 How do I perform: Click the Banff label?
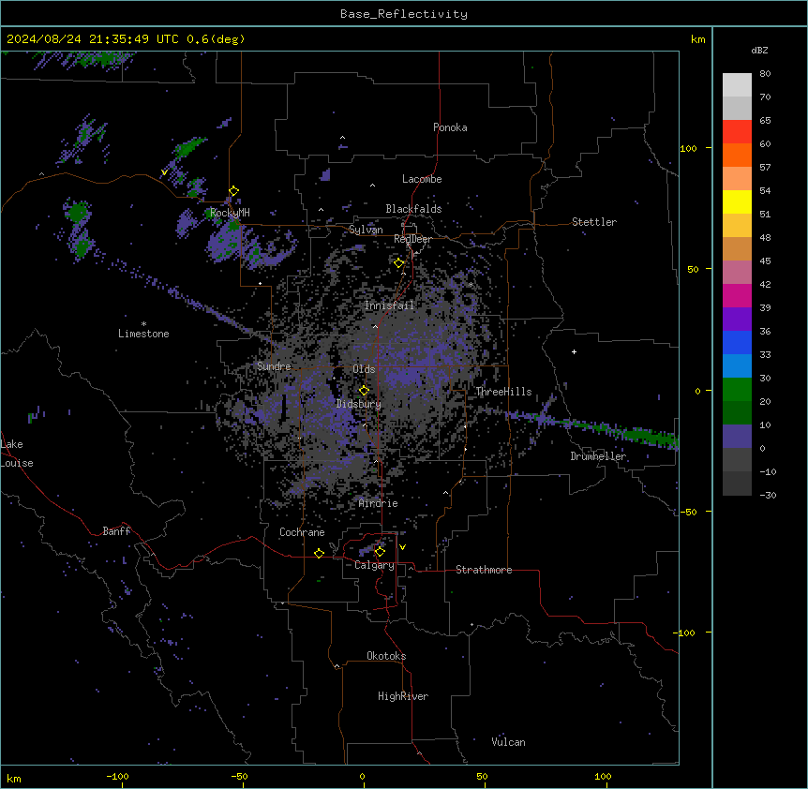click(x=116, y=531)
